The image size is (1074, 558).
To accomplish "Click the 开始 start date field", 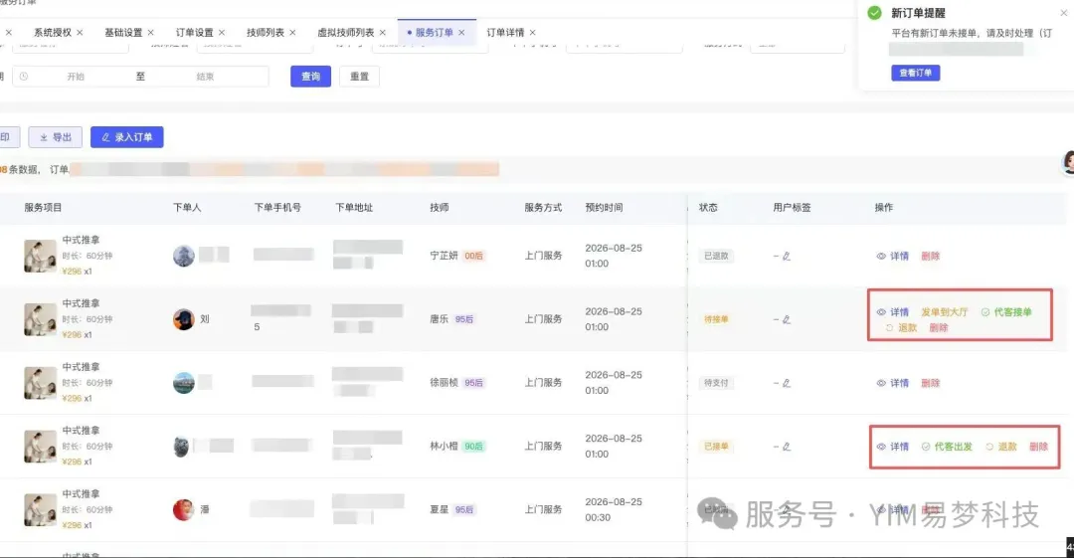I will [x=76, y=77].
